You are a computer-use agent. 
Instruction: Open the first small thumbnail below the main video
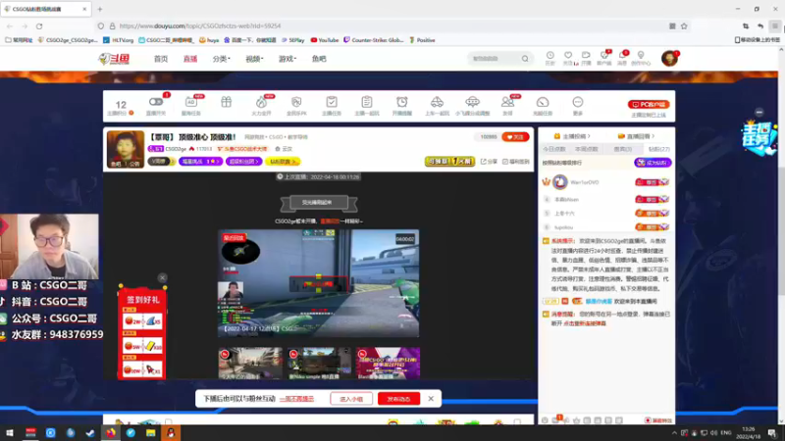coord(250,363)
